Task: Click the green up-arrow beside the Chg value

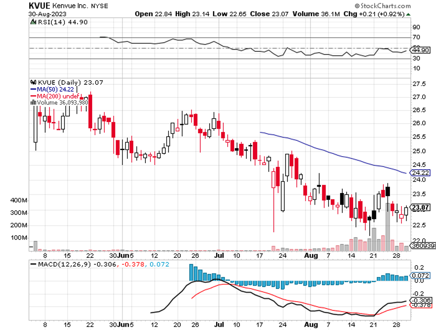Action: 408,14
